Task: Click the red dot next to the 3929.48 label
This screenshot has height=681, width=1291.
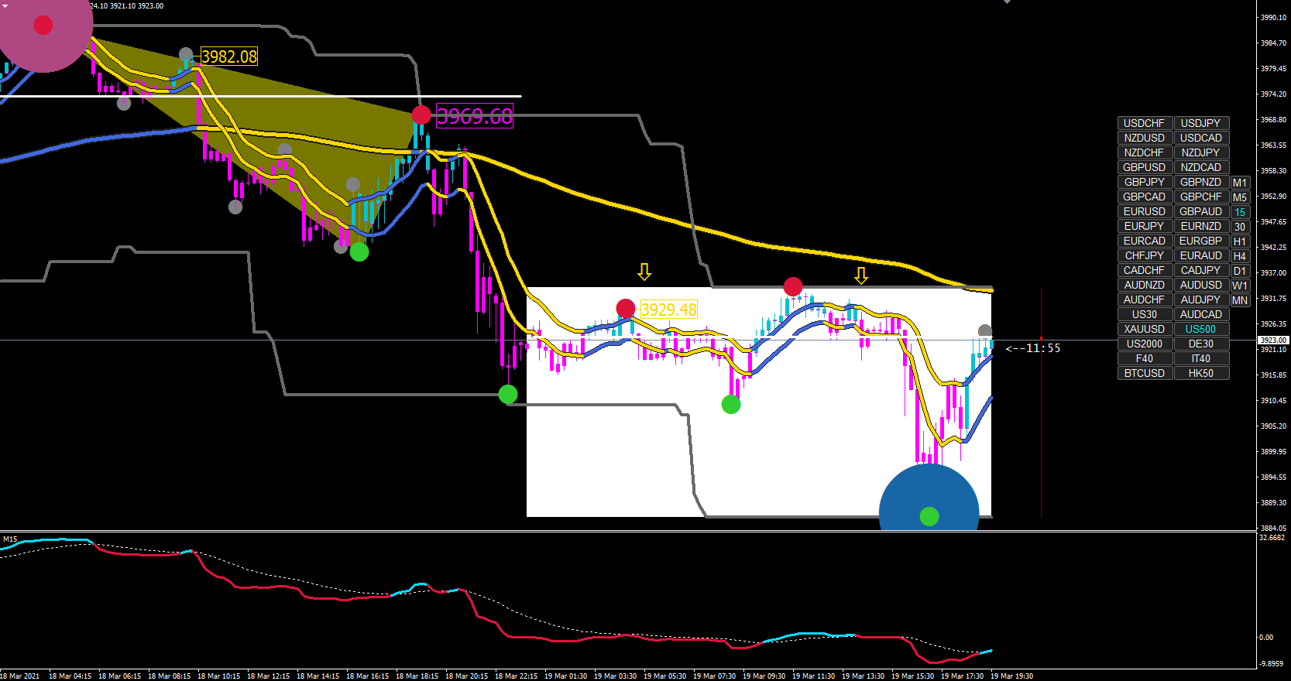Action: click(626, 309)
